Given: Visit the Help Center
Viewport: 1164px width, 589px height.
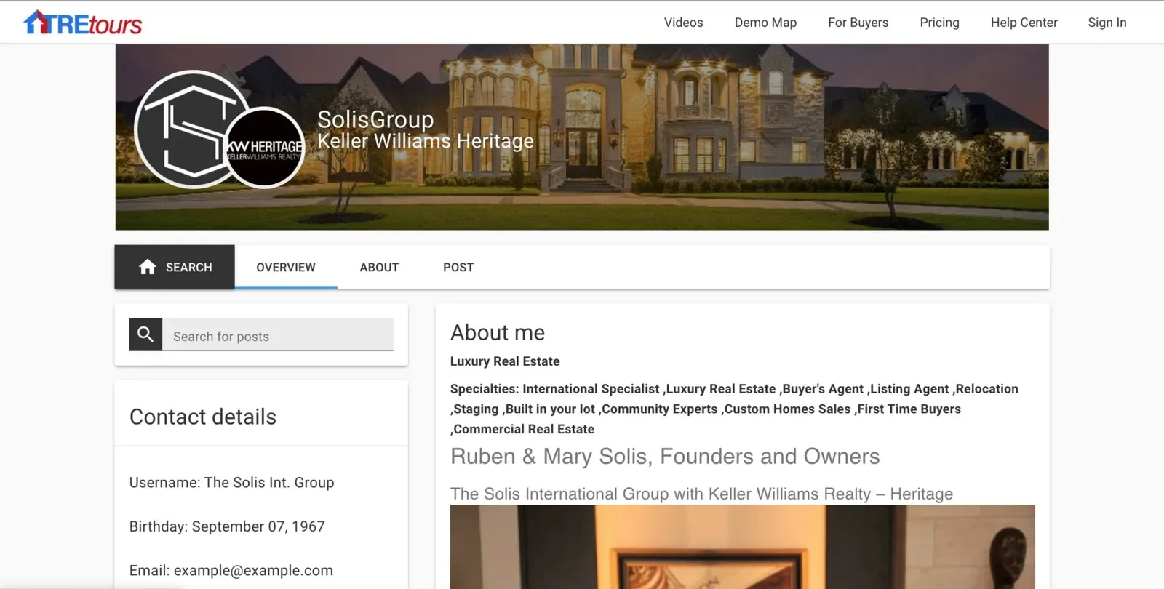Looking at the screenshot, I should (x=1024, y=23).
